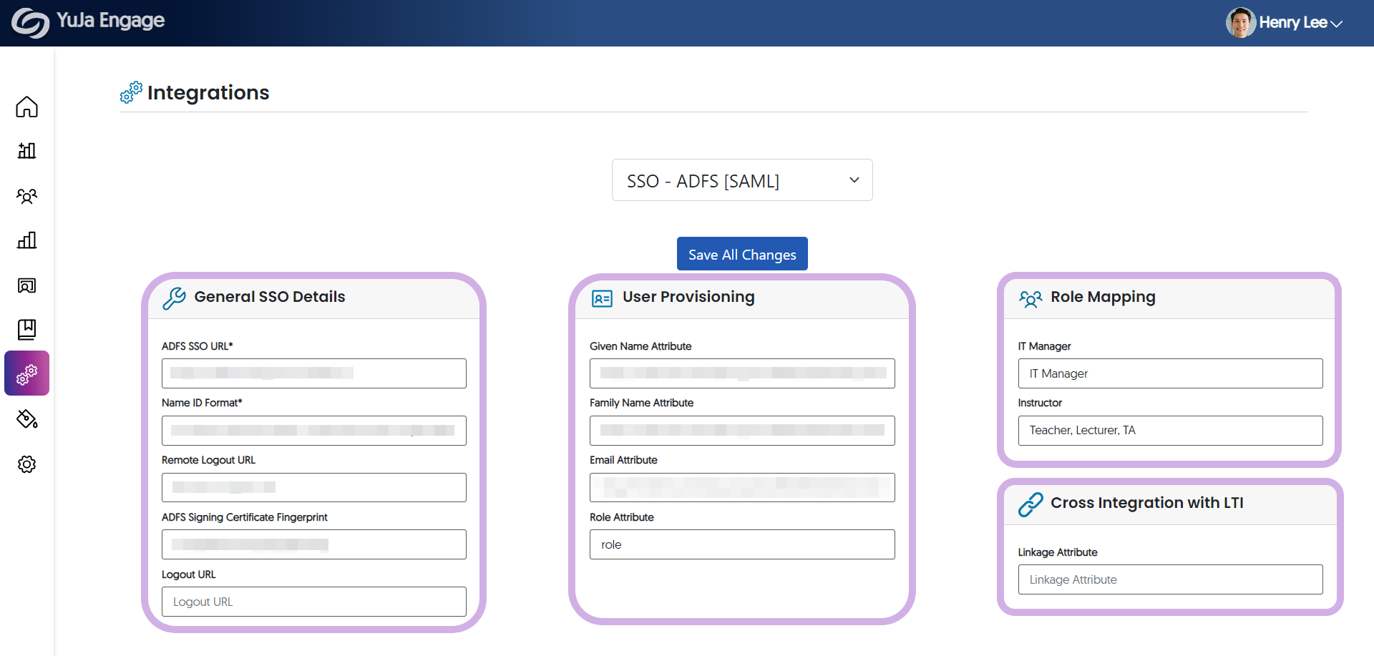1374x656 pixels.
Task: Click the Cross Integration with LTI heading
Action: [1147, 503]
